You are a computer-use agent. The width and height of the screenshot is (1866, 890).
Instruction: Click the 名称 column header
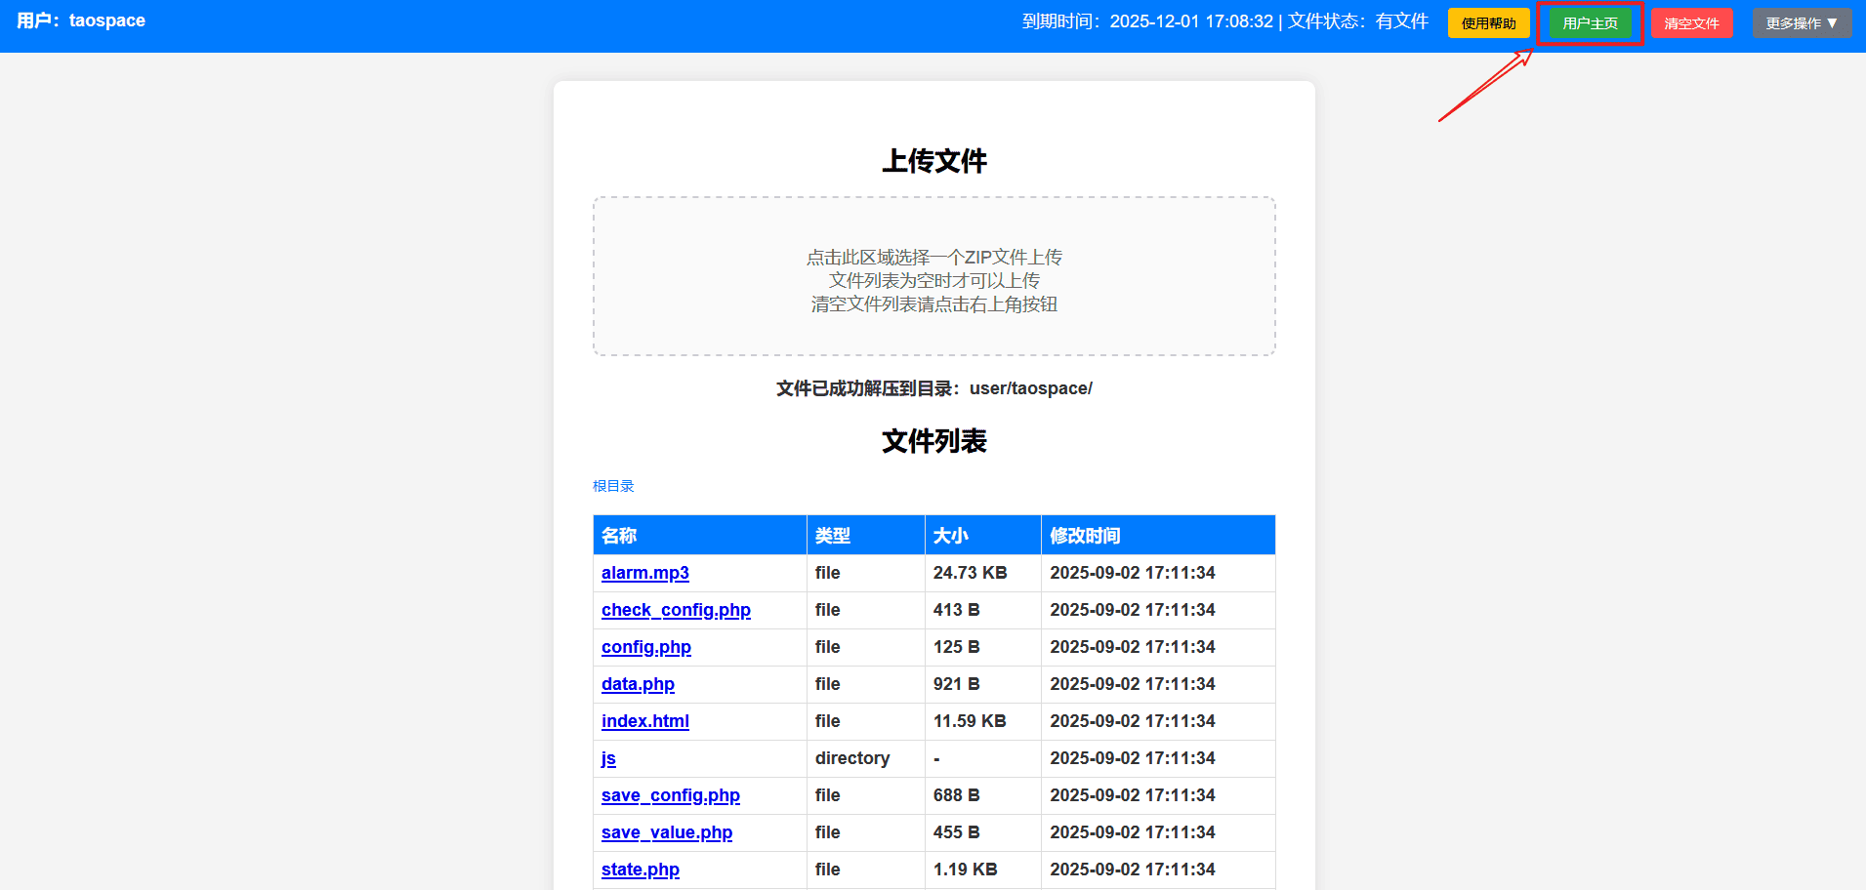pos(619,536)
